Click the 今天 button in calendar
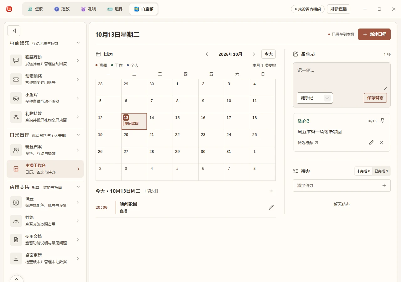401x282 pixels. [268, 54]
